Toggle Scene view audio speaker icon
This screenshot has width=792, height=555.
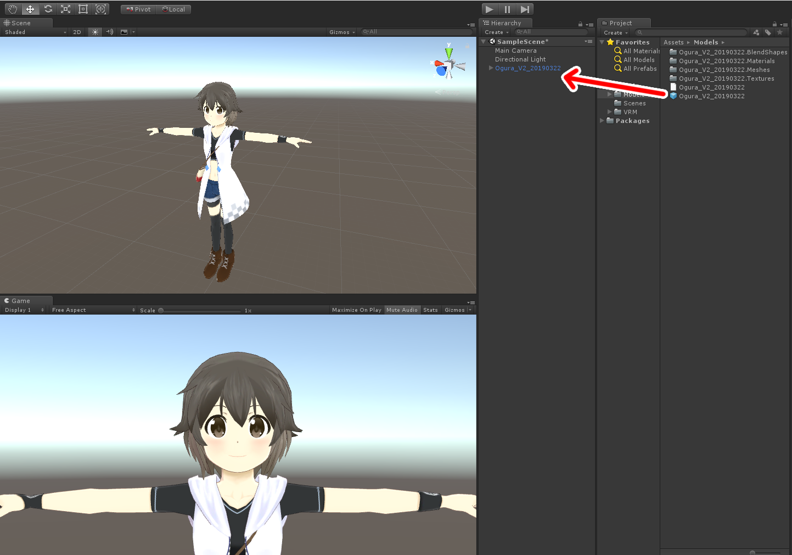109,32
